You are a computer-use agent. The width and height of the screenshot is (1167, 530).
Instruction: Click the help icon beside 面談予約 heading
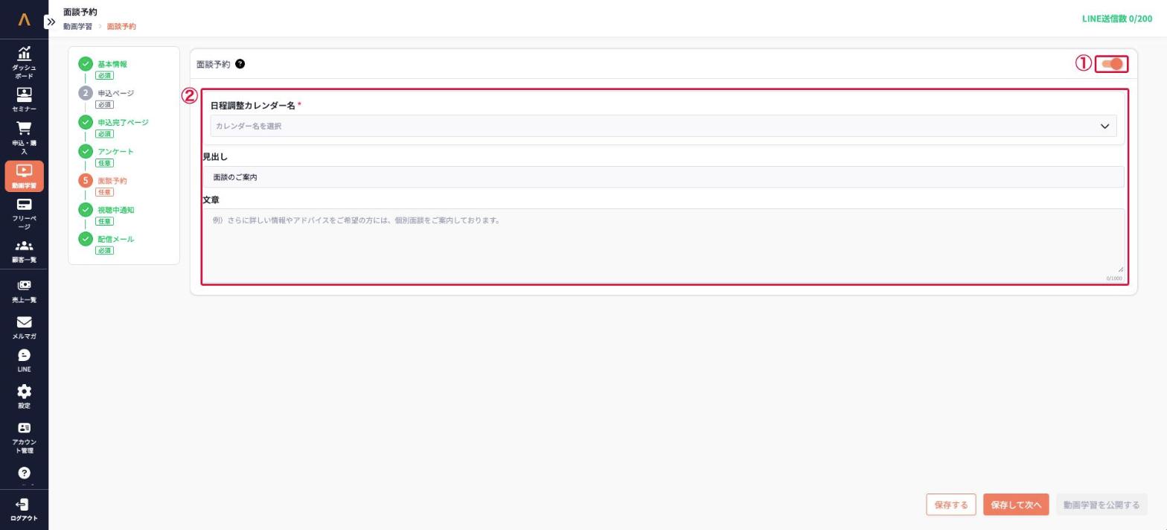click(240, 64)
